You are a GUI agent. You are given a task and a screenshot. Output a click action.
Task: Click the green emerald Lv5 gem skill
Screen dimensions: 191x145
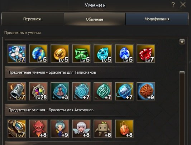coord(81,54)
